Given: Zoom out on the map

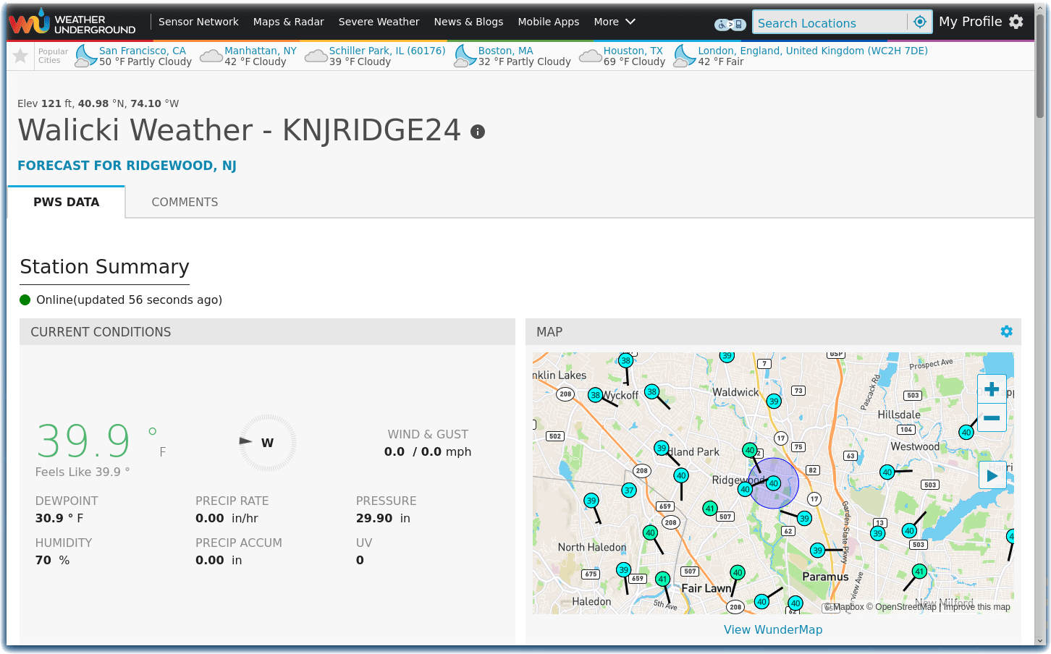Looking at the screenshot, I should pos(992,417).
